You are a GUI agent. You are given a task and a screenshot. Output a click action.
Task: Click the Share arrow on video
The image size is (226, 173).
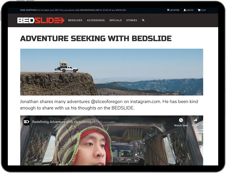pyautogui.click(x=195, y=120)
